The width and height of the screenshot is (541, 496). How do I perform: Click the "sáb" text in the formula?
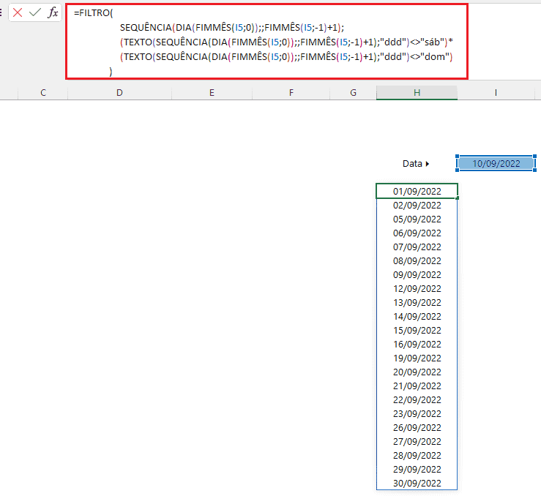point(432,42)
